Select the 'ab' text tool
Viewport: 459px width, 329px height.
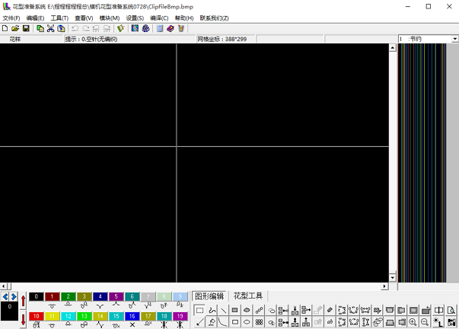[330, 322]
